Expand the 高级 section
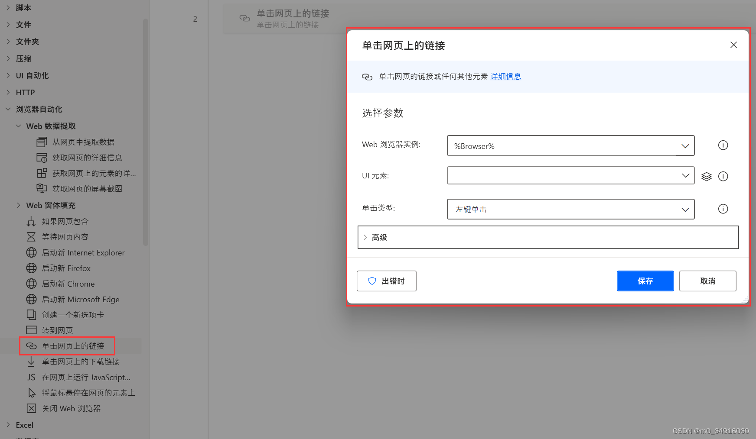 point(378,237)
